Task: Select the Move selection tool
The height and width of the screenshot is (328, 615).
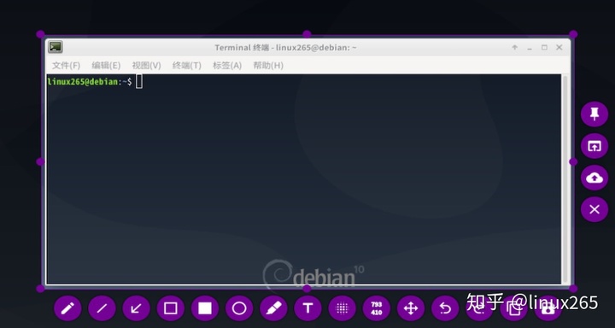Action: 411,308
